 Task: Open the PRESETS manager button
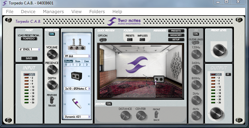pyautogui.click(x=176, y=31)
